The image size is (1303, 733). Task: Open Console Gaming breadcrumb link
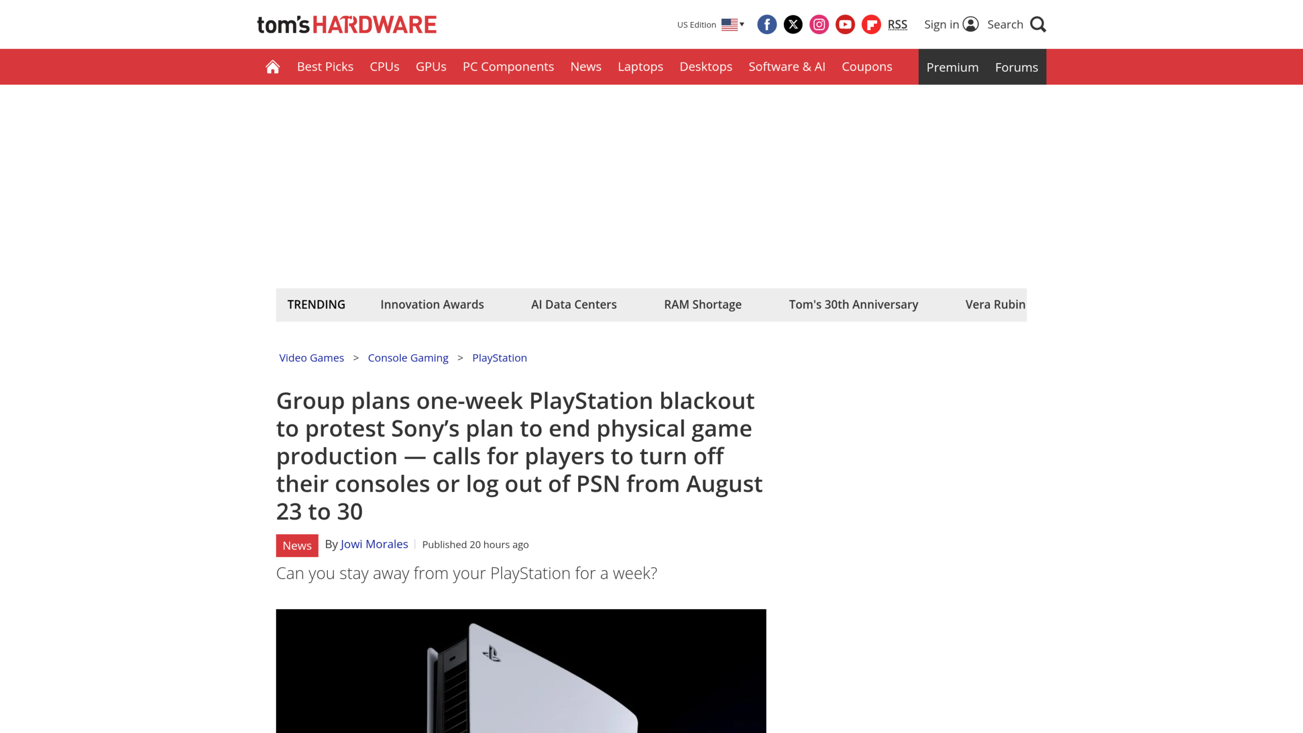point(408,358)
